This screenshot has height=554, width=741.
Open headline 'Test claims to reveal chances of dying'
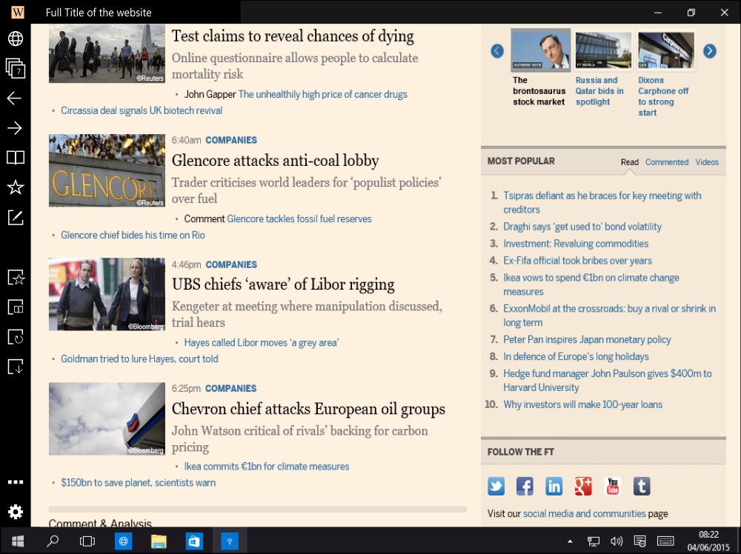click(x=293, y=36)
